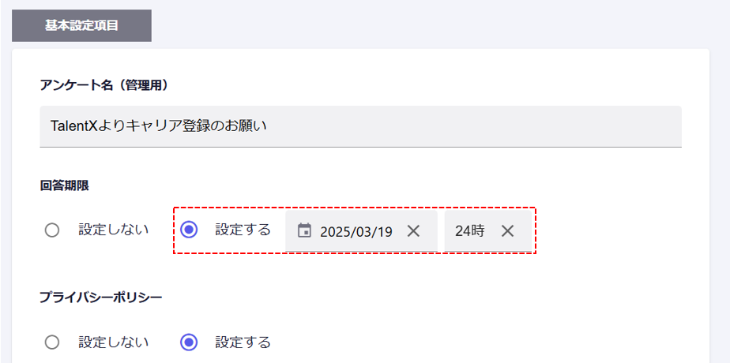Screen dimensions: 730x363
Task: Focus the アンケート名 field containing TalentXよりキャリア登録のお願い
Action: point(361,126)
